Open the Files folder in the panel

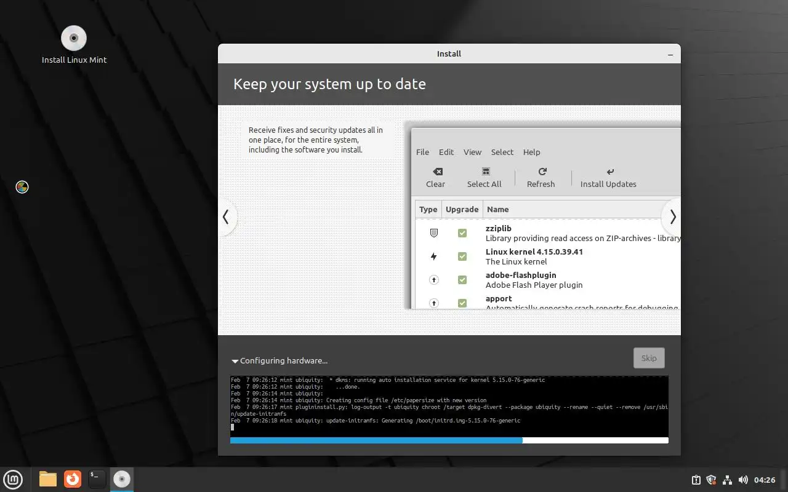(48, 478)
